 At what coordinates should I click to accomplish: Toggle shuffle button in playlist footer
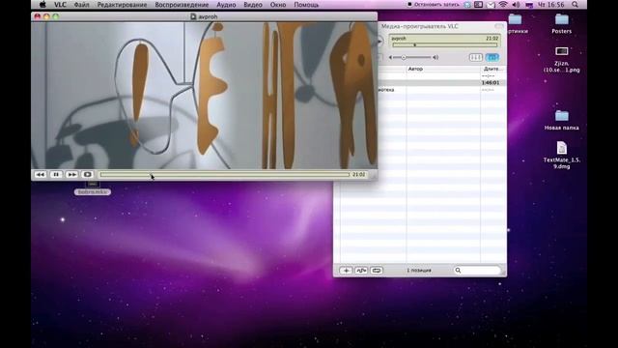pos(361,271)
